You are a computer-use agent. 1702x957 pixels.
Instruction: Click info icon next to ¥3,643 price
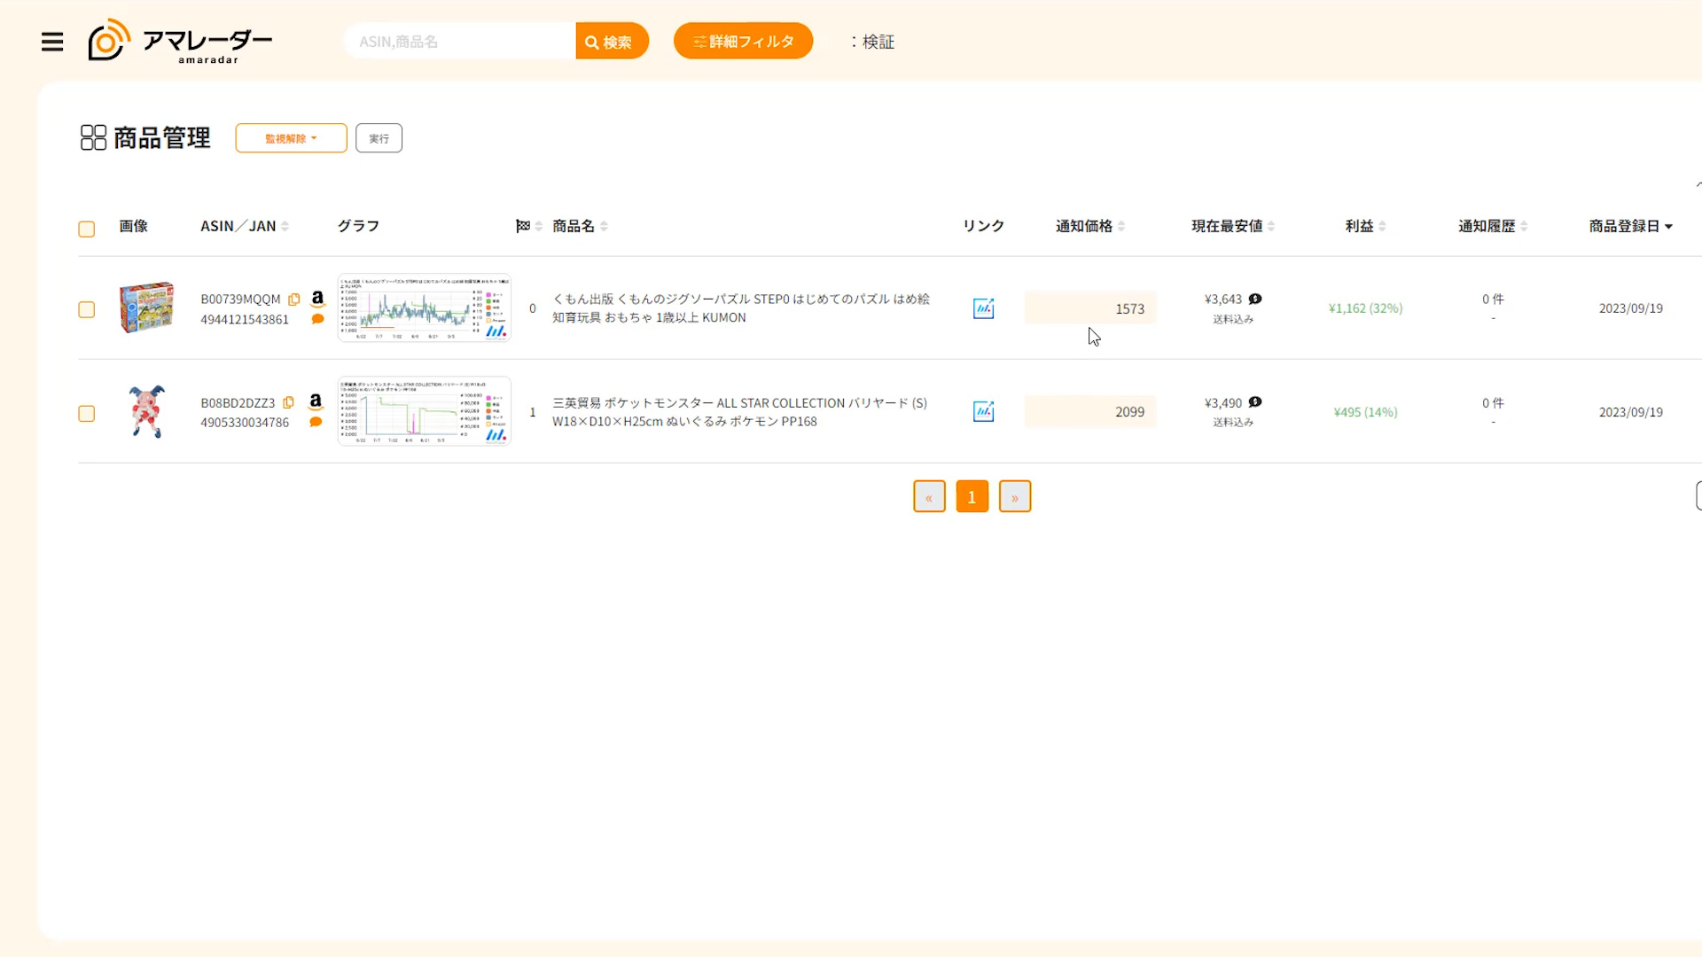(1255, 300)
